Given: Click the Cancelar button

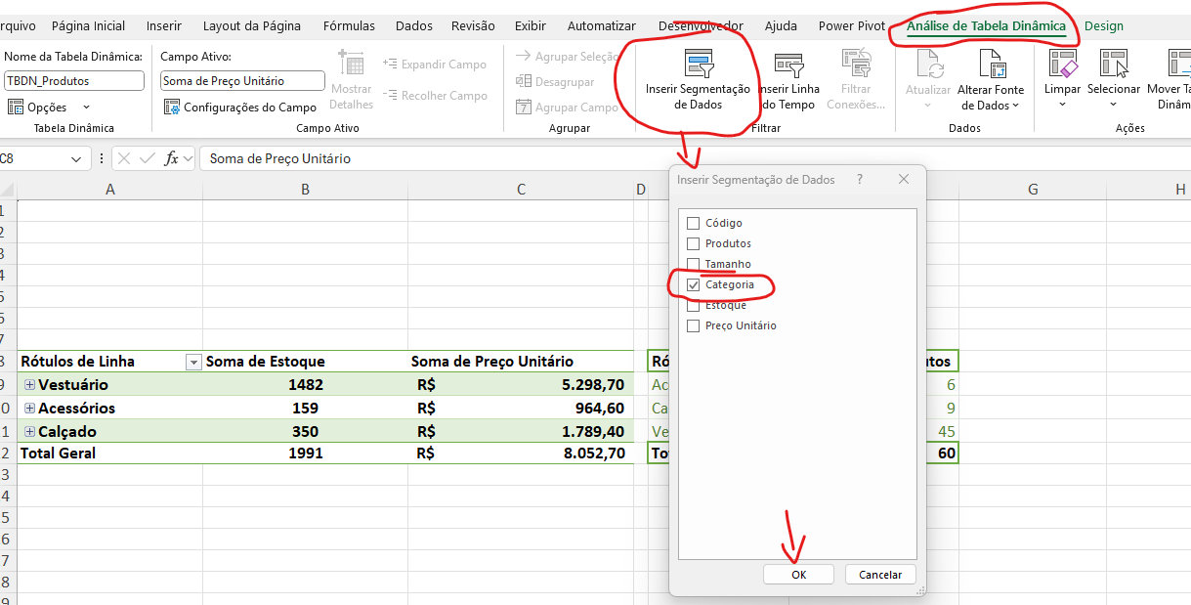Looking at the screenshot, I should coord(880,575).
